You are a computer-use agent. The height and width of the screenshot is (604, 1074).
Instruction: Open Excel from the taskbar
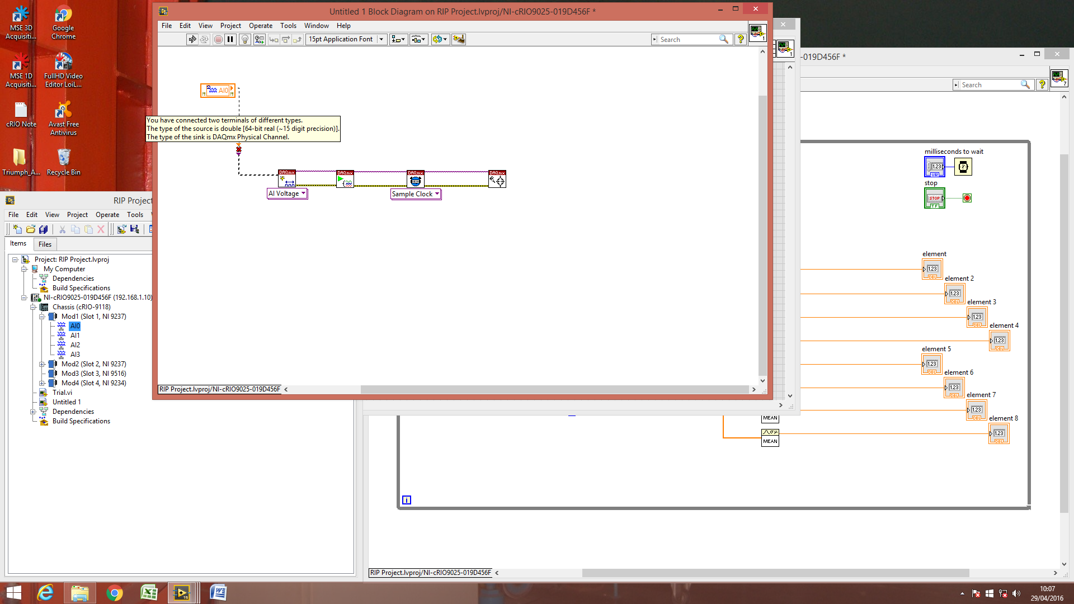[x=149, y=592]
